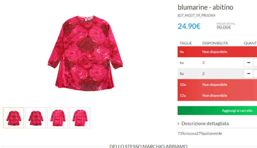
Task: Show the second dress thumbnail image
Action: pyautogui.click(x=36, y=118)
